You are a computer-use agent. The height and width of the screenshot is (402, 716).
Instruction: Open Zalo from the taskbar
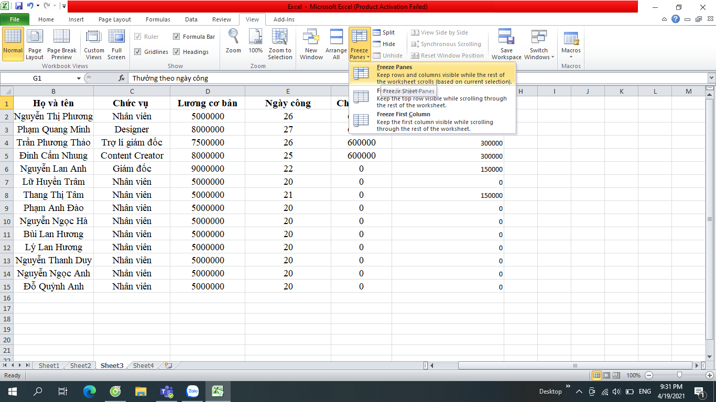(x=192, y=391)
